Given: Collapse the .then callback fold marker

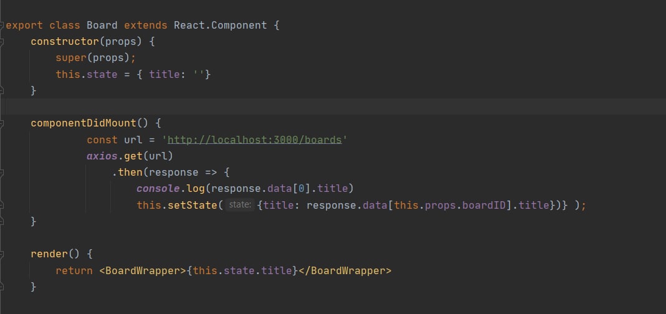Looking at the screenshot, I should [x=2, y=173].
